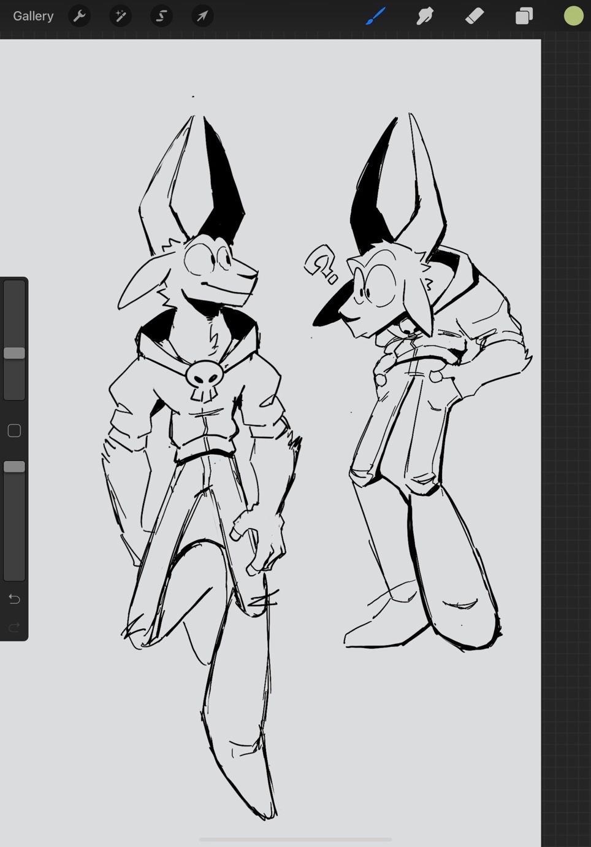Open the Layers panel

coord(524,16)
